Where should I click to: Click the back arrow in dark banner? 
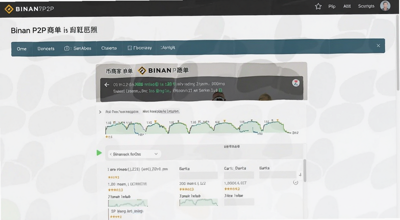click(x=107, y=84)
